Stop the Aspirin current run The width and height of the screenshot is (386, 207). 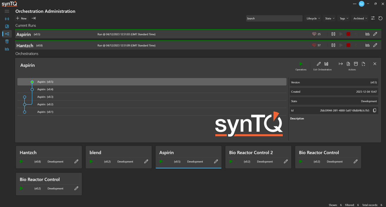coord(348,34)
